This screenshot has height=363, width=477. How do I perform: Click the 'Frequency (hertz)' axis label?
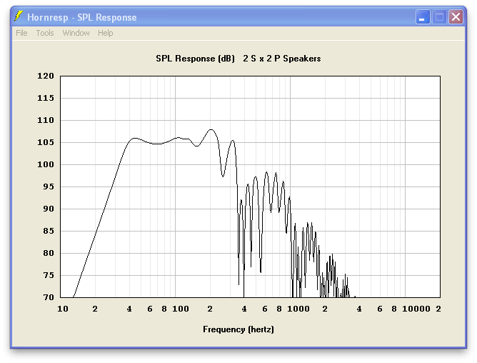coord(239,329)
